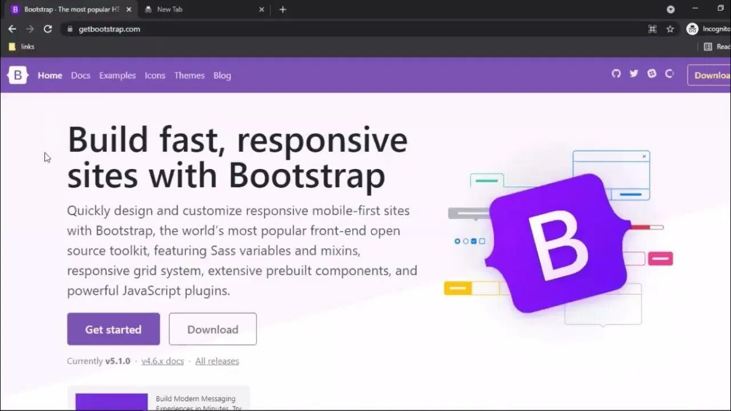Image resolution: width=731 pixels, height=411 pixels.
Task: Bookmark this page with star icon
Action: point(670,29)
